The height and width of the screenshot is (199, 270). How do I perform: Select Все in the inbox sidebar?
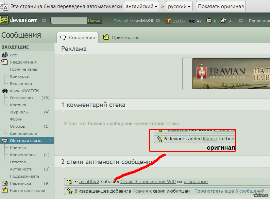point(13,55)
